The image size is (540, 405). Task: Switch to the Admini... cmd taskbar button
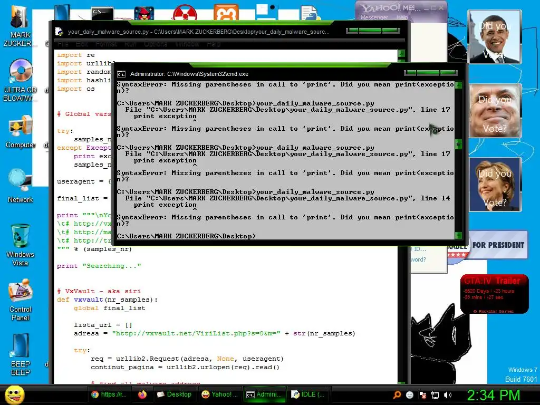pyautogui.click(x=265, y=394)
